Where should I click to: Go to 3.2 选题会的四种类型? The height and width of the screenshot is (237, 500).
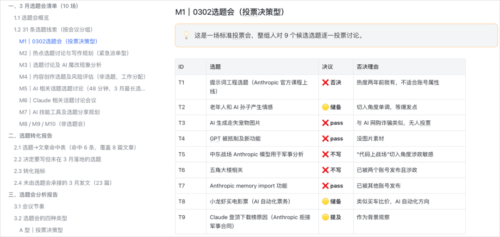coord(40,218)
